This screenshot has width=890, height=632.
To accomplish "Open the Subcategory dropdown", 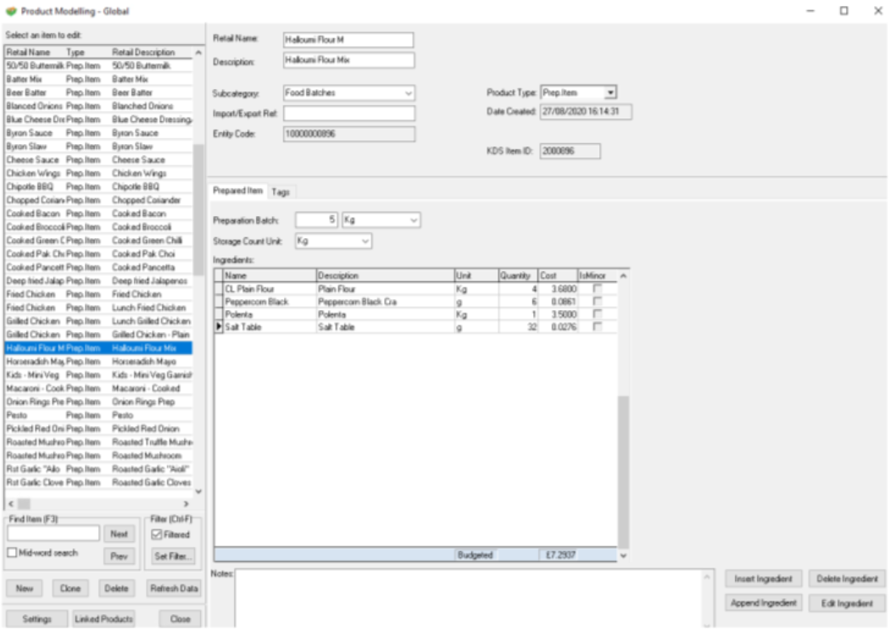I will [409, 92].
